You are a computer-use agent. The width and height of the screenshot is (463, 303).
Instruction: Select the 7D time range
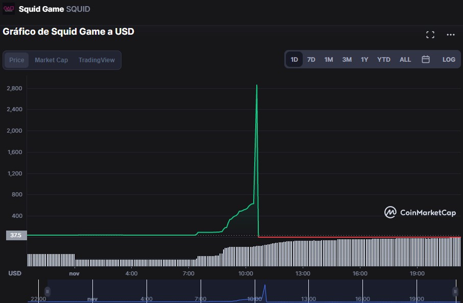(x=311, y=60)
